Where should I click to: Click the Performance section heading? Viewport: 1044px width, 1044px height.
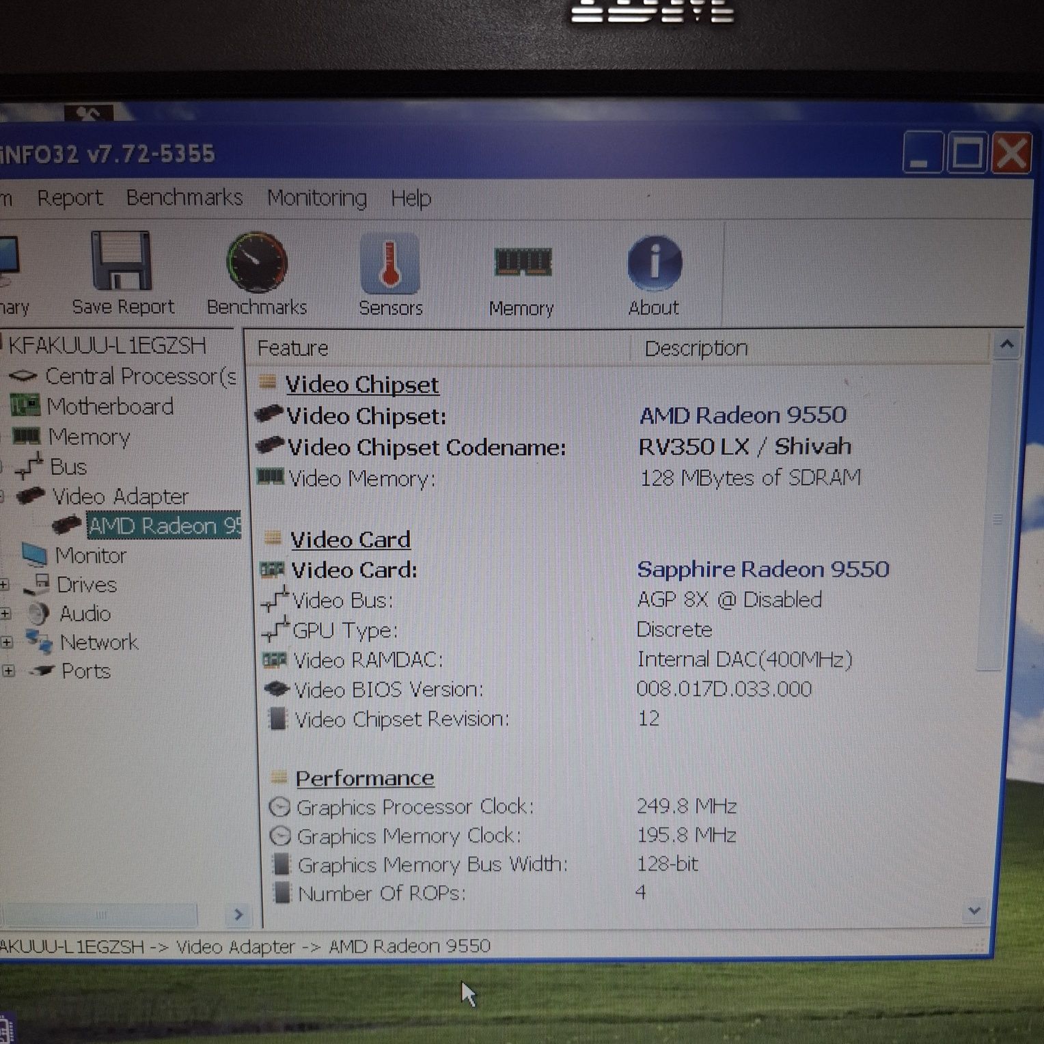[x=365, y=778]
